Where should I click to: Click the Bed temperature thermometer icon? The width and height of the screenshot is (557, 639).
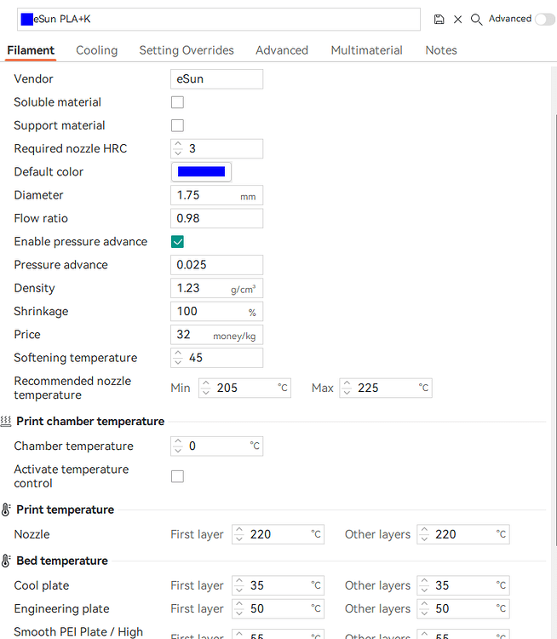click(x=6, y=561)
